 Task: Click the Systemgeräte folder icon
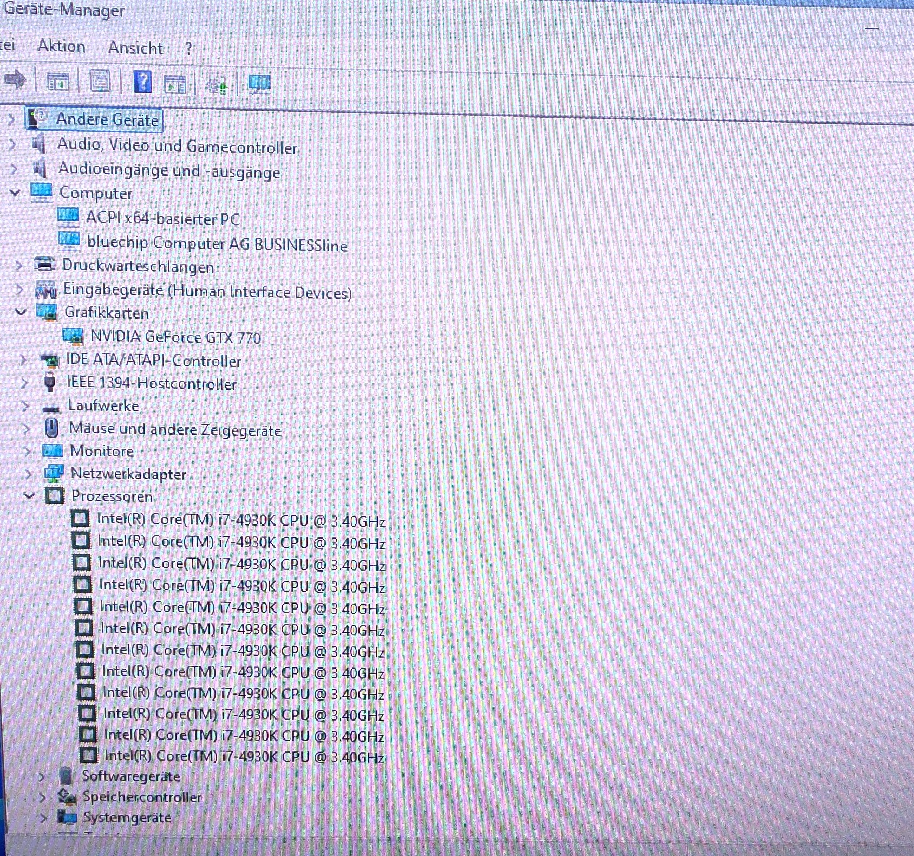tap(68, 816)
